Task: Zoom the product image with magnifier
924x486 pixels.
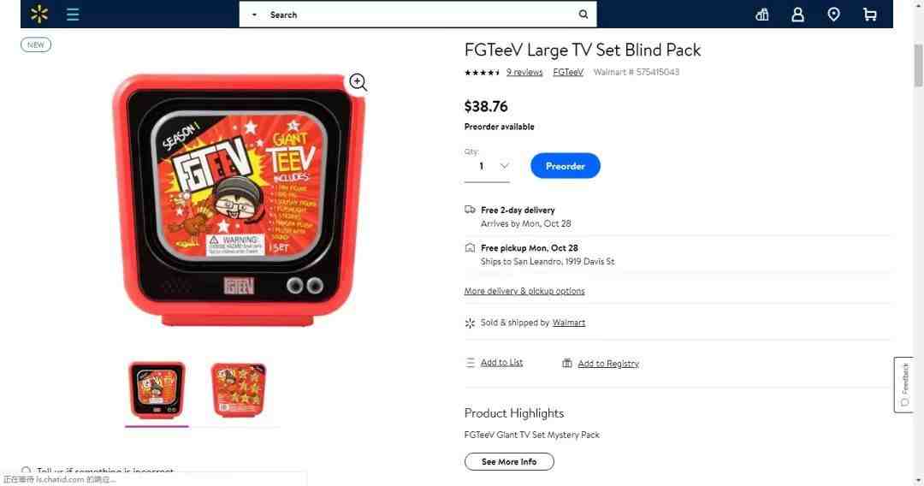Action: pyautogui.click(x=358, y=82)
